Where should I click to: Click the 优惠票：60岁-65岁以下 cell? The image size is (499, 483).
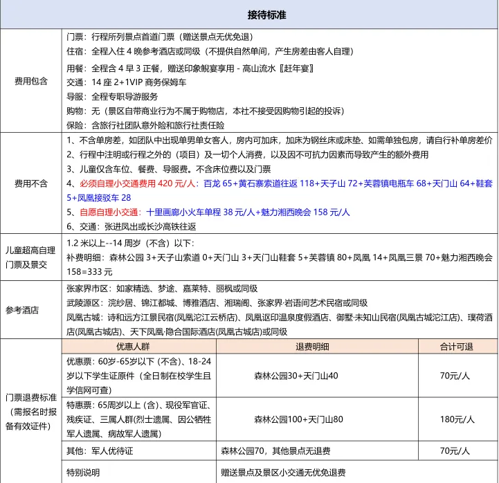139,376
